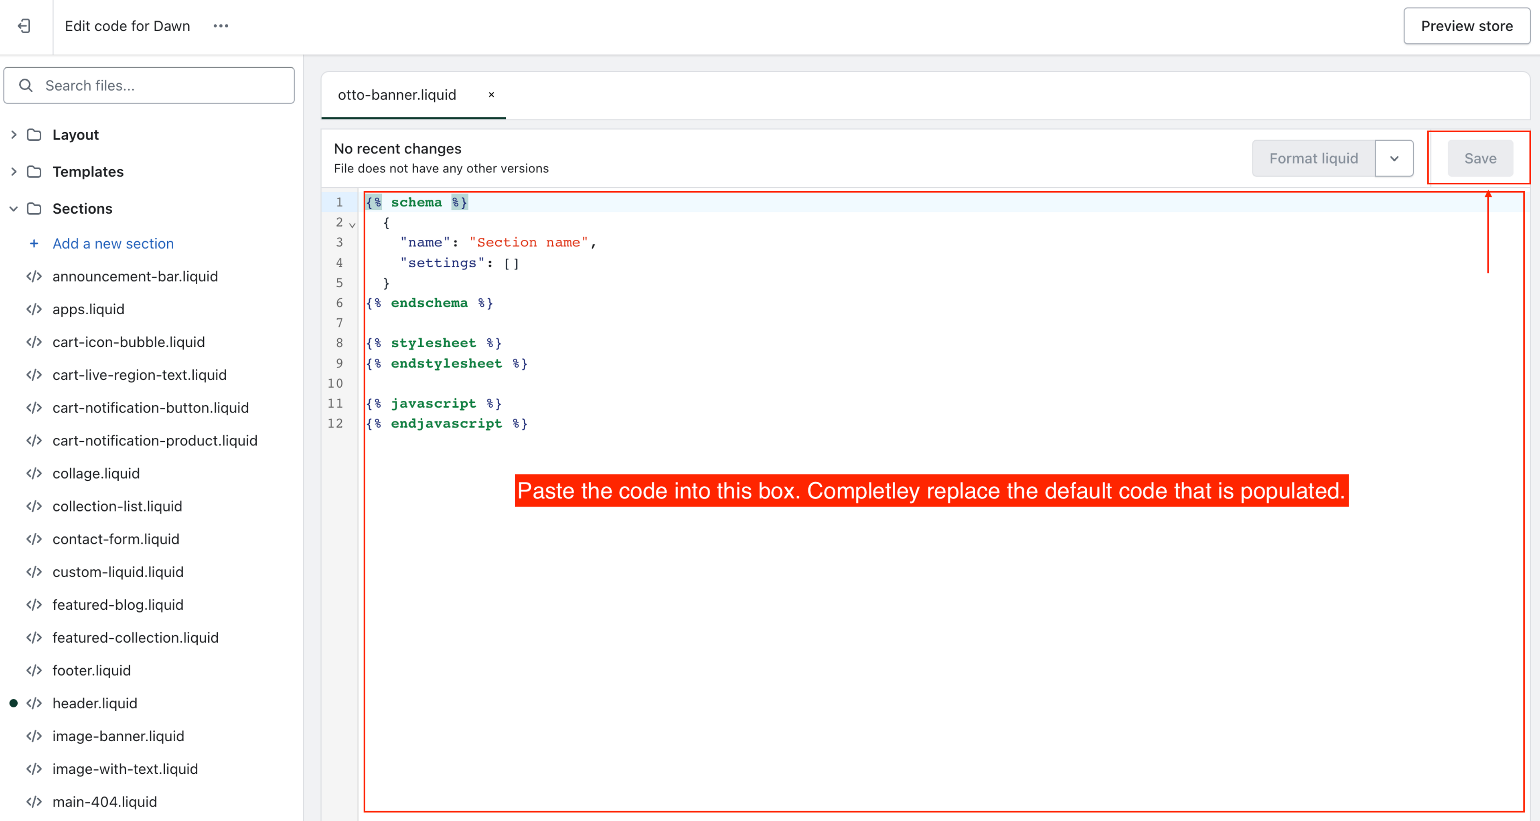Viewport: 1540px width, 821px height.
Task: Fold code at line 2 arrow
Action: click(x=352, y=225)
